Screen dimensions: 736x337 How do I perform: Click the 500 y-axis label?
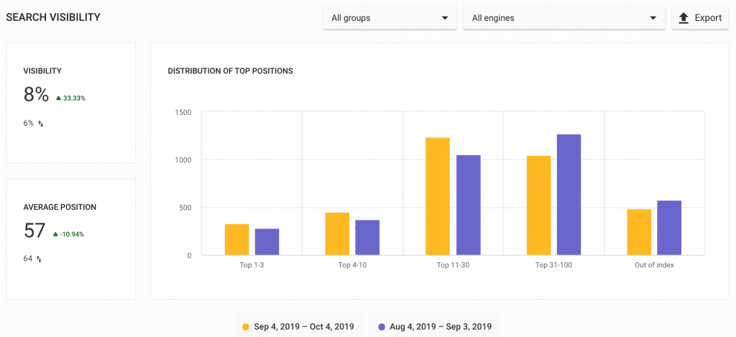[185, 208]
